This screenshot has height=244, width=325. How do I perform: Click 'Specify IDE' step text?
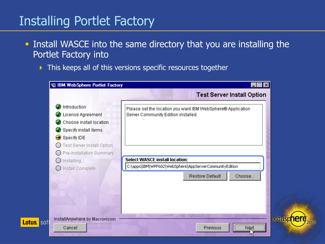[x=74, y=138]
